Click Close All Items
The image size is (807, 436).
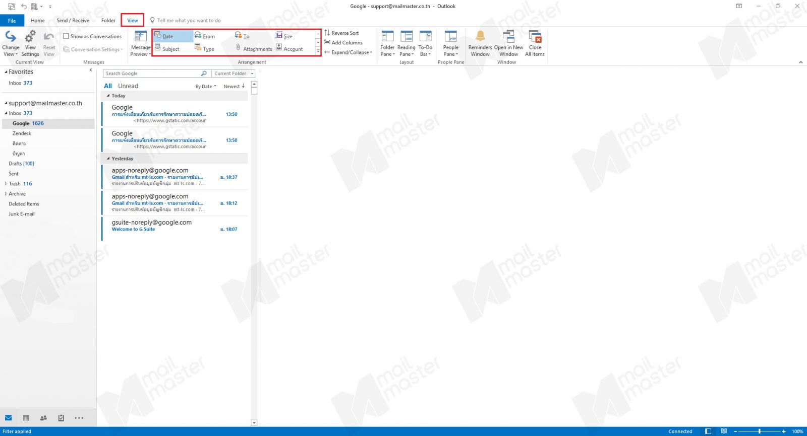(535, 43)
